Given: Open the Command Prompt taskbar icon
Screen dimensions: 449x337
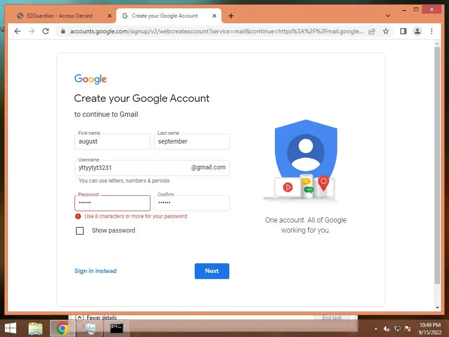Looking at the screenshot, I should [117, 328].
